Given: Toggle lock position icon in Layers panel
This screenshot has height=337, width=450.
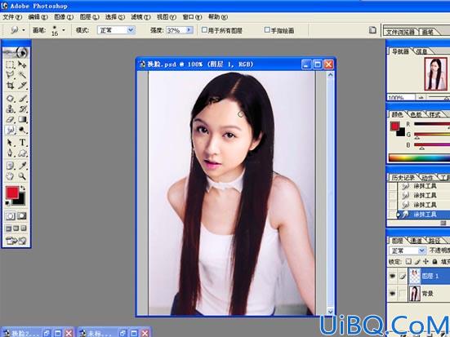Looking at the screenshot, I should [425, 261].
